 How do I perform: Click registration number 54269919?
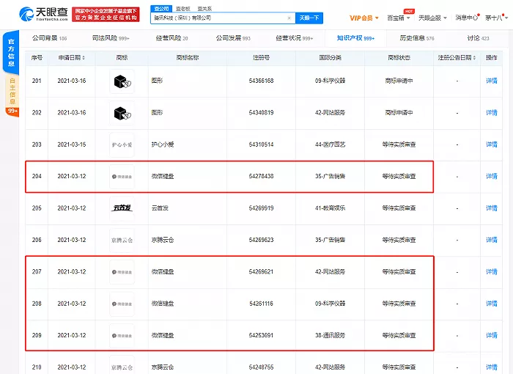tap(261, 208)
